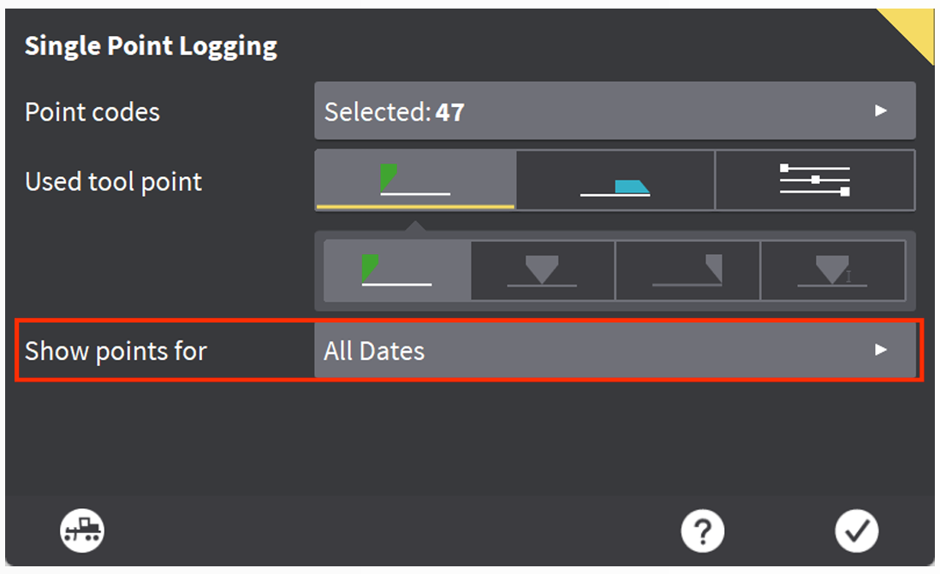Choose the sliders custom tool point option
Viewport: 940px width, 574px height.
(815, 180)
